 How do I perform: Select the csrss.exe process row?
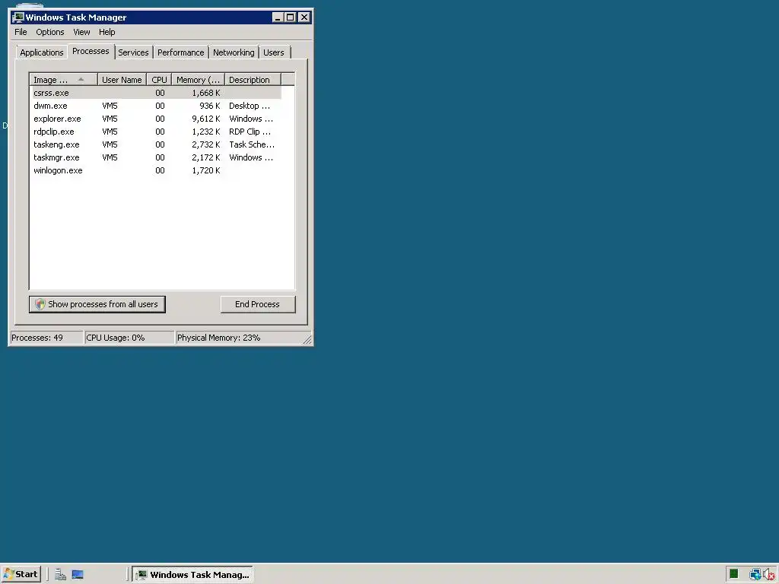click(157, 93)
